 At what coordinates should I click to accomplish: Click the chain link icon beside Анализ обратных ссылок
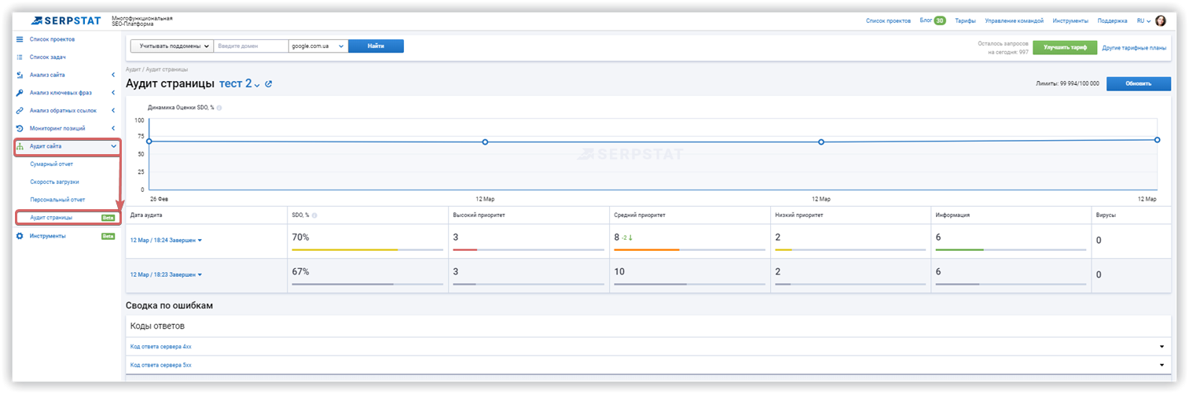20,111
